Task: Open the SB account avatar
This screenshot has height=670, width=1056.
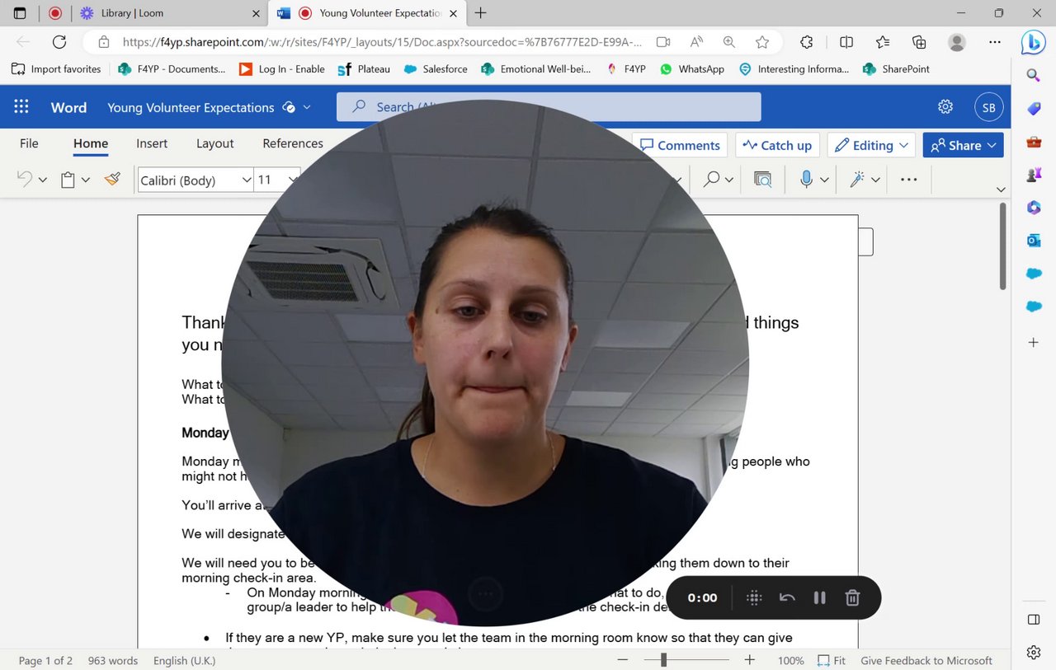Action: (988, 107)
